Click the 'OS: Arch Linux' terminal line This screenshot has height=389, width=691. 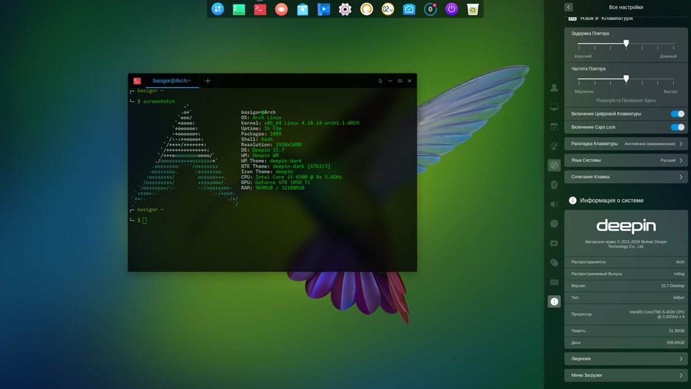click(x=261, y=118)
